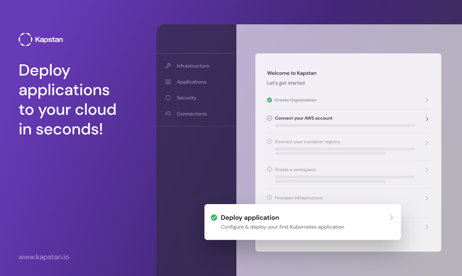The width and height of the screenshot is (462, 276).
Task: Expand the Create Organization row chevron
Action: pyautogui.click(x=427, y=100)
